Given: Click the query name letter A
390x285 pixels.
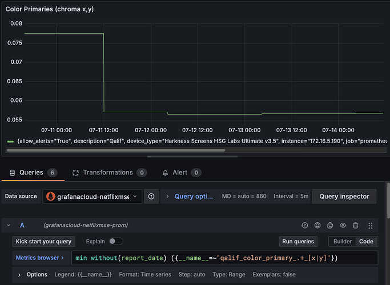Looking at the screenshot, I should coord(22,225).
